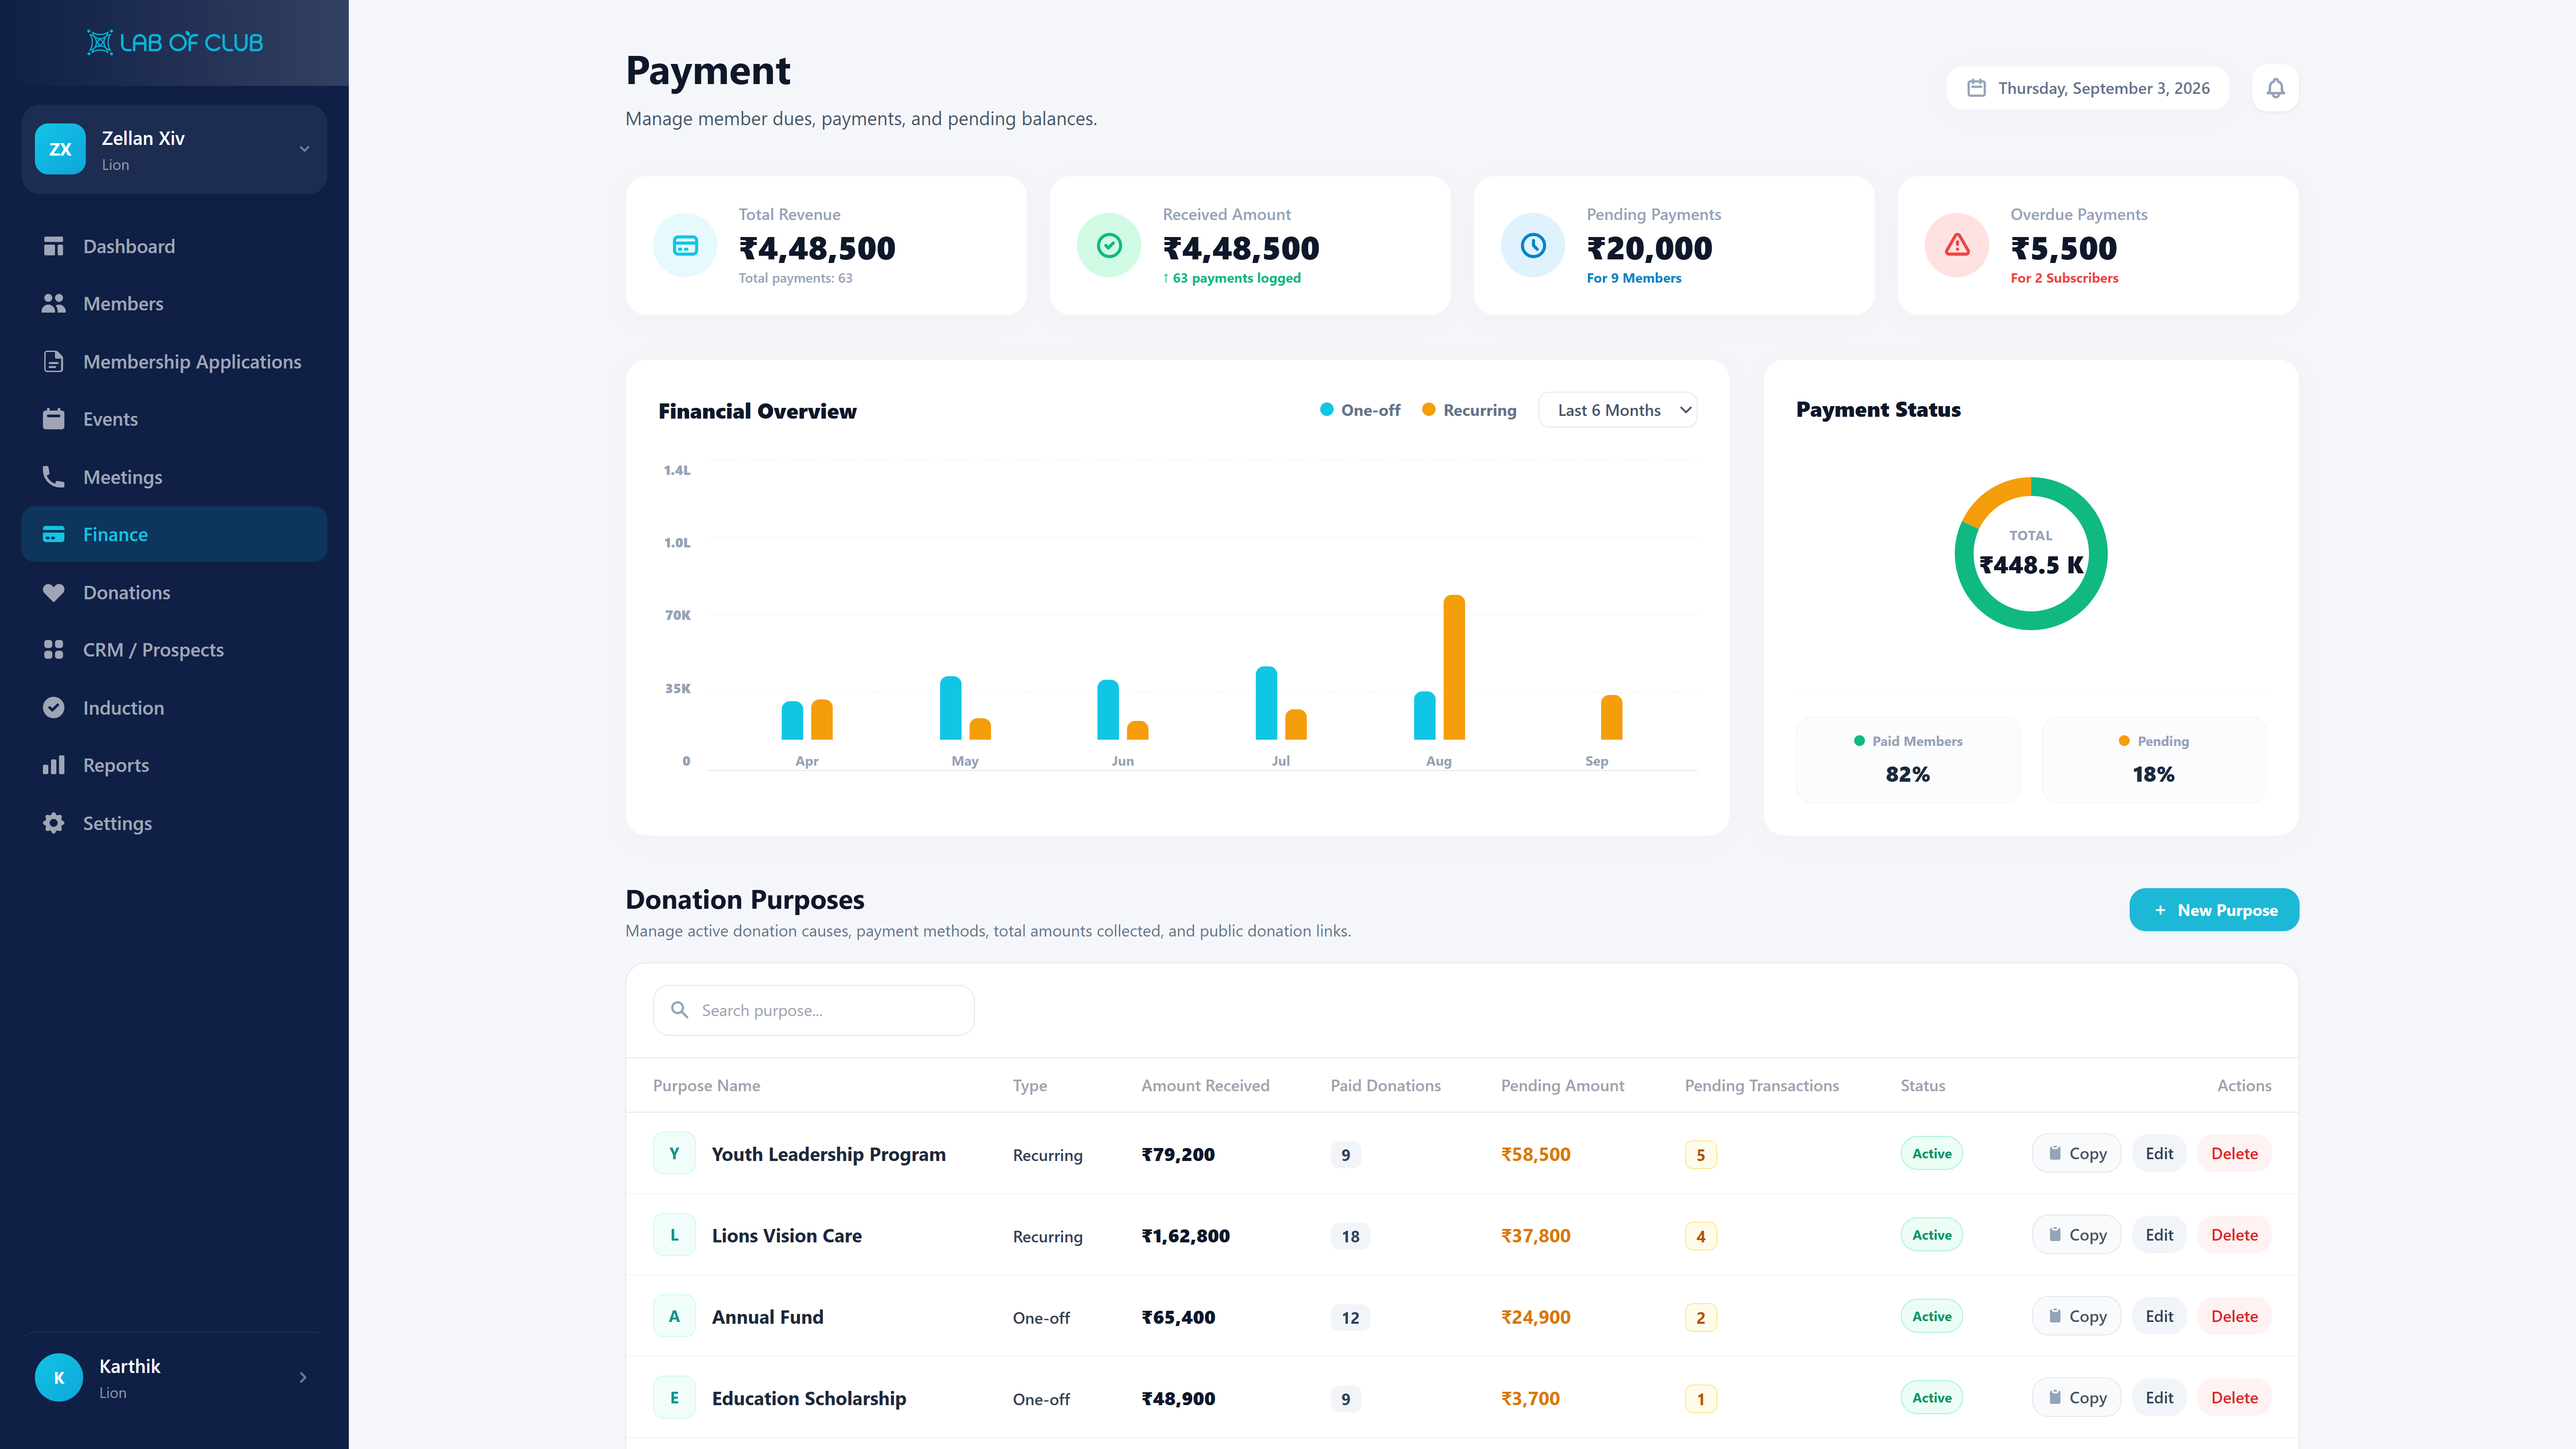Toggle the One-off legend series
This screenshot has height=1449, width=2576.
(1360, 410)
